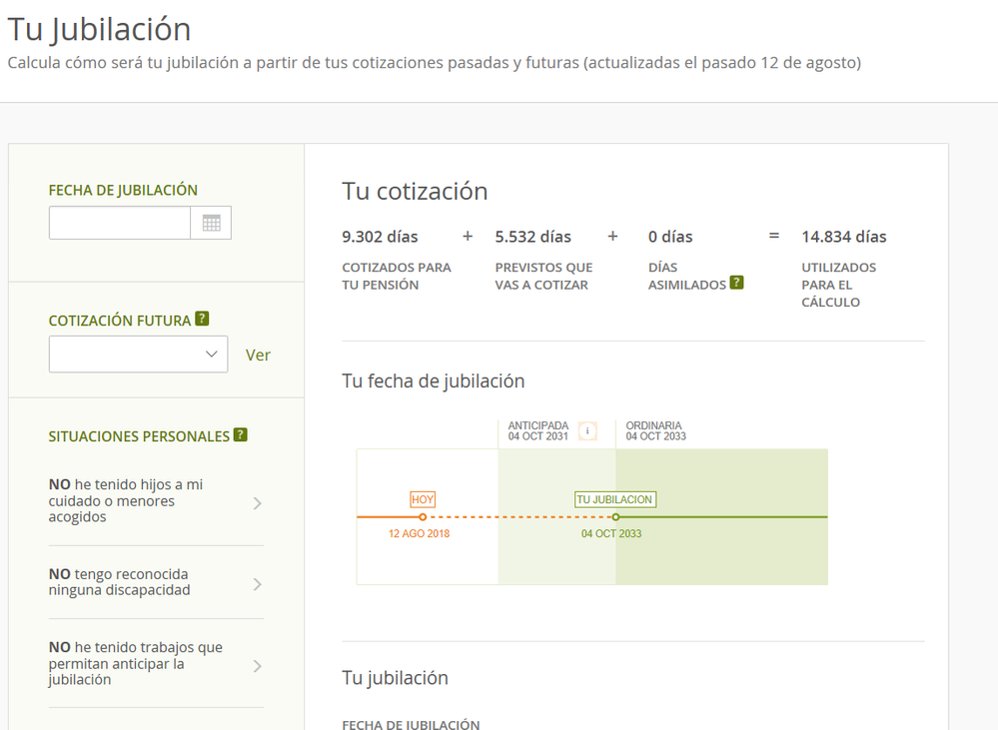Screen dimensions: 998x730
Task: Select the 12 AGO 2018 date label
Action: click(419, 534)
